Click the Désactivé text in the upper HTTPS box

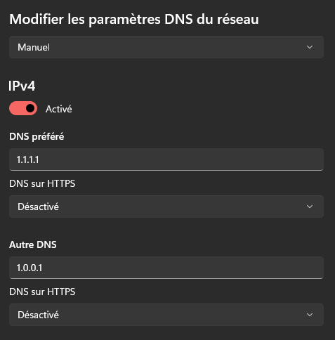38,207
